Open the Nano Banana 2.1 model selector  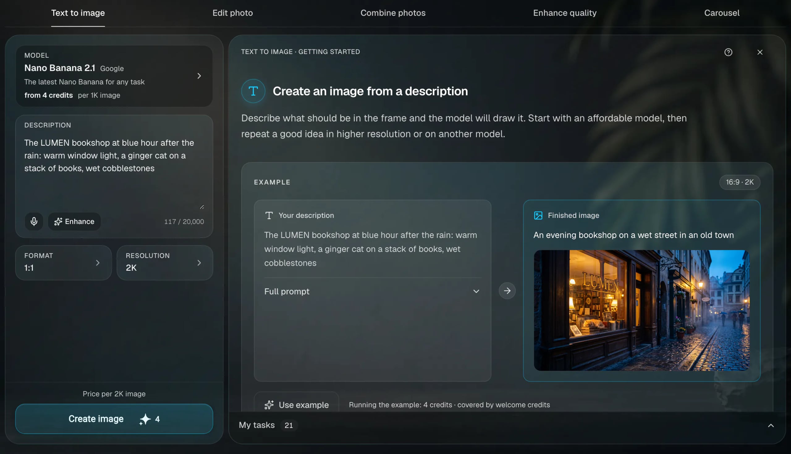tap(114, 76)
